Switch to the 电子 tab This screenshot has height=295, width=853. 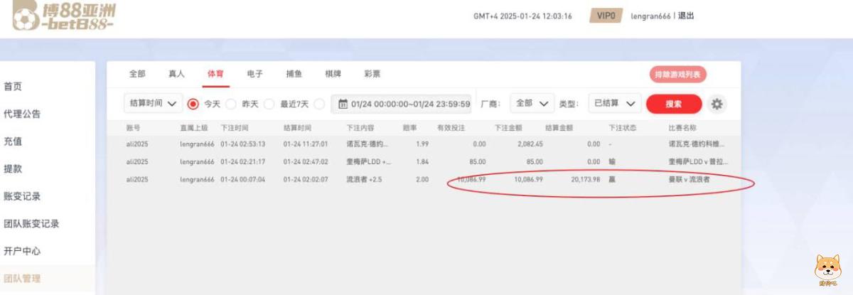pos(254,74)
